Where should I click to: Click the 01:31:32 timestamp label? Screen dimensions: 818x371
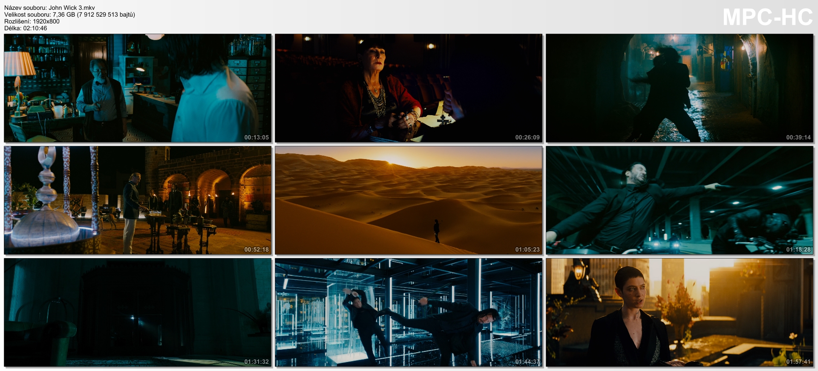(256, 362)
